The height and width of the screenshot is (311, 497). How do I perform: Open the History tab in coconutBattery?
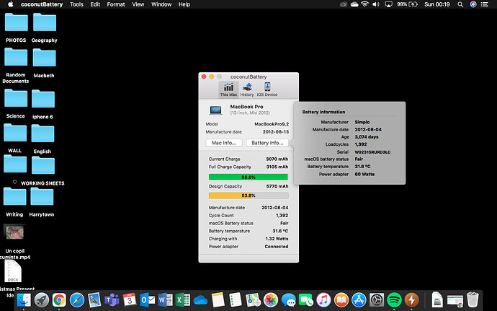[247, 89]
